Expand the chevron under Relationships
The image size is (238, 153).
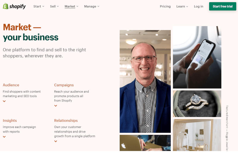[x=56, y=141]
